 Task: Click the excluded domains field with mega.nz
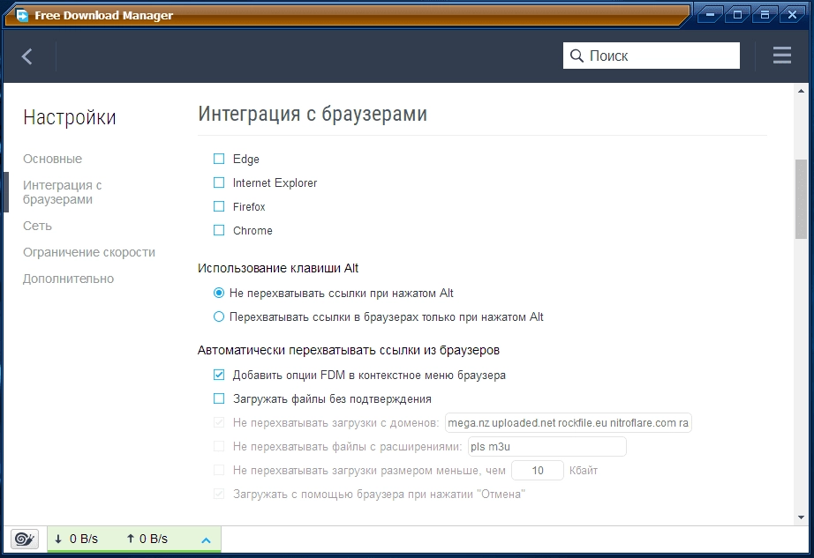[569, 423]
